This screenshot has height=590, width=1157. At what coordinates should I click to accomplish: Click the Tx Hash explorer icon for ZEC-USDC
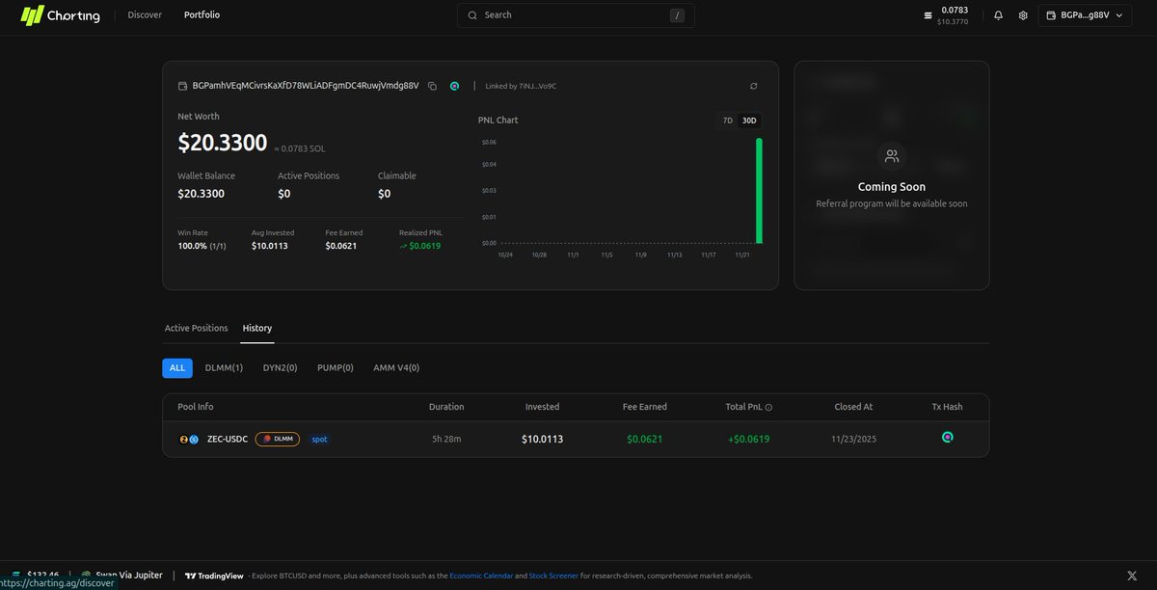coord(948,437)
